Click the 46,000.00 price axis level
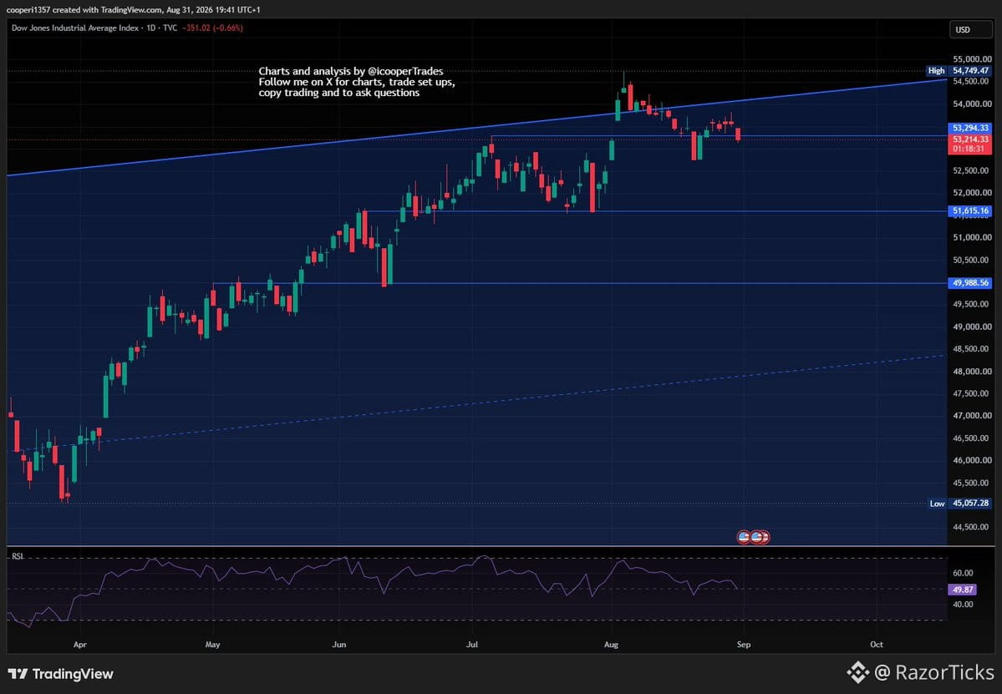 972,460
